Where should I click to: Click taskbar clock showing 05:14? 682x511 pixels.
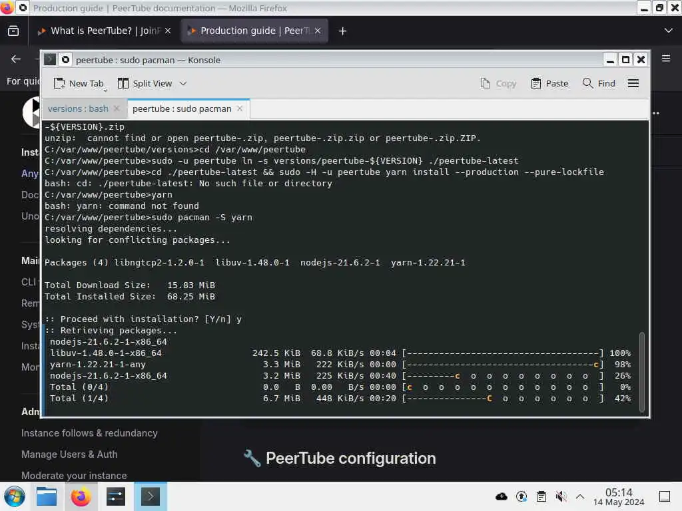[x=619, y=496]
